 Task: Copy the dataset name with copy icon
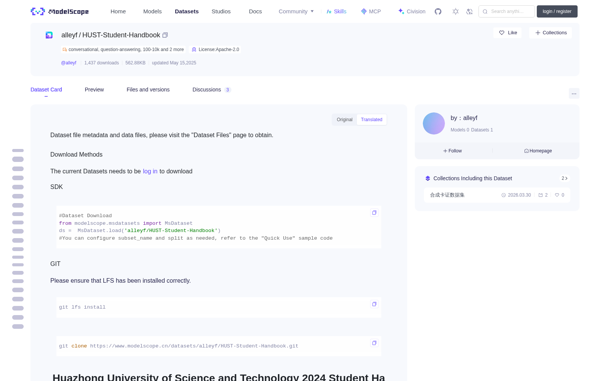tap(165, 35)
